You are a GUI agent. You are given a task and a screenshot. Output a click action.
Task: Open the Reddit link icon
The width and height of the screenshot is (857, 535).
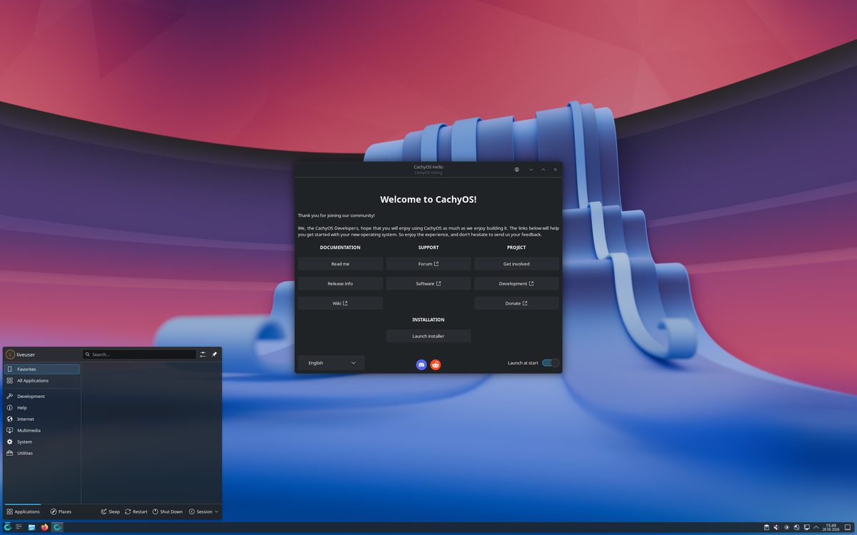pyautogui.click(x=436, y=365)
